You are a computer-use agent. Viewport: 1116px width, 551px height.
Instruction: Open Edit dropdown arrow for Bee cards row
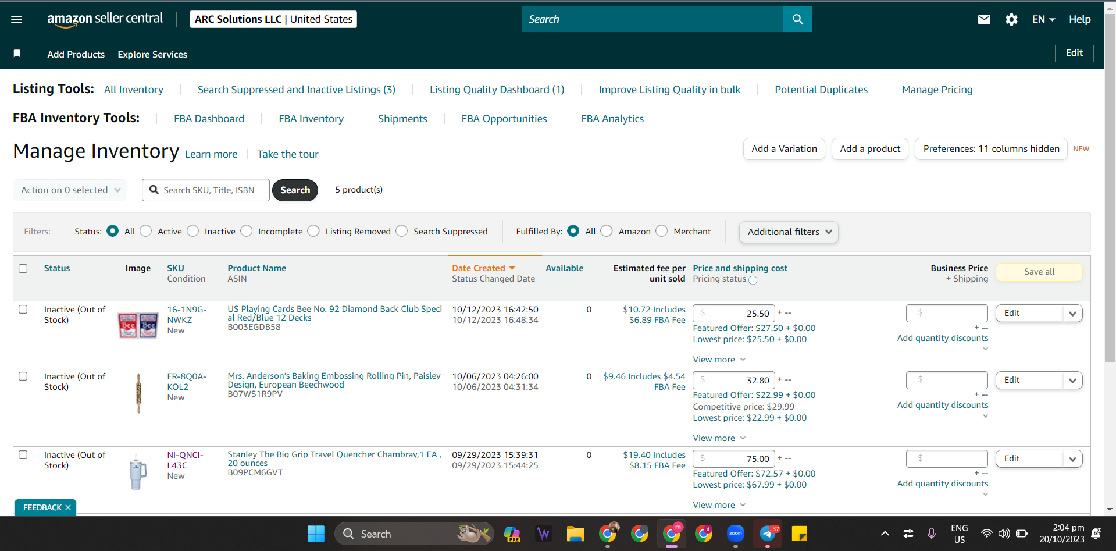pyautogui.click(x=1072, y=313)
